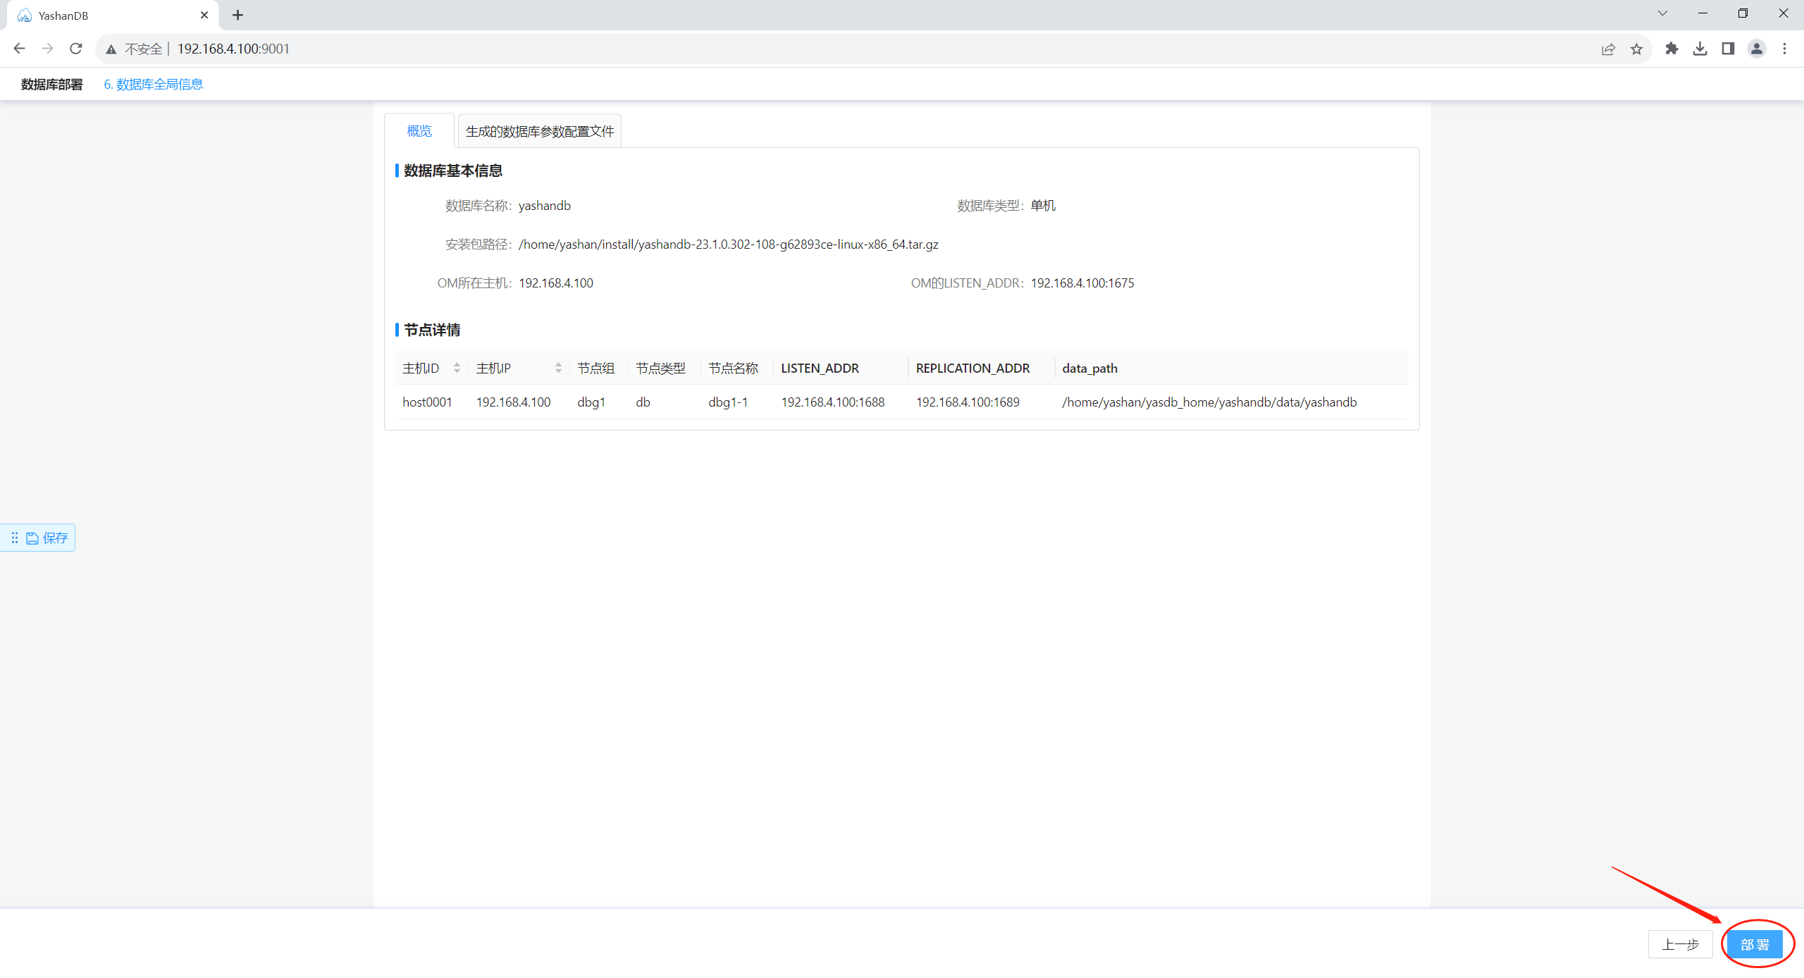1804x978 pixels.
Task: Switch to the 概览 tab
Action: [x=419, y=131]
